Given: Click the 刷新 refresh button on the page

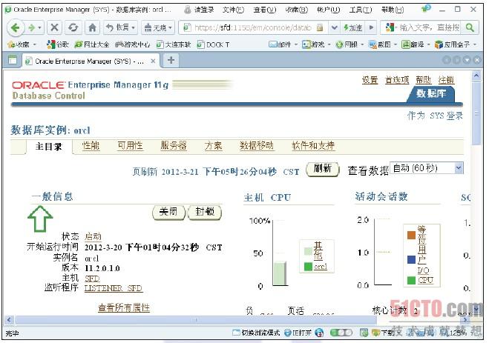Looking at the screenshot, I should (x=323, y=169).
